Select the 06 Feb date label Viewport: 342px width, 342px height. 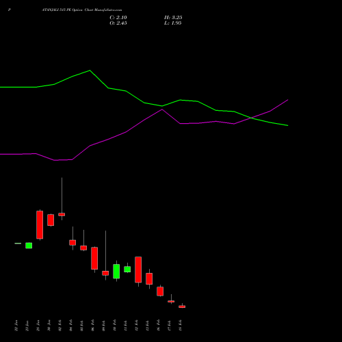point(93,326)
